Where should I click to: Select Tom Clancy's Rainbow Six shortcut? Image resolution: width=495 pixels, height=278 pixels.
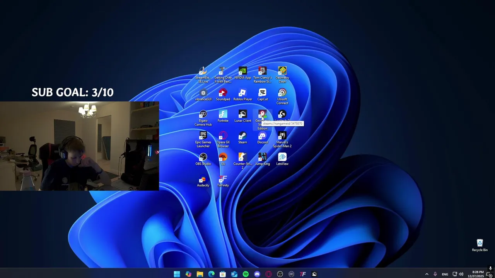262,75
